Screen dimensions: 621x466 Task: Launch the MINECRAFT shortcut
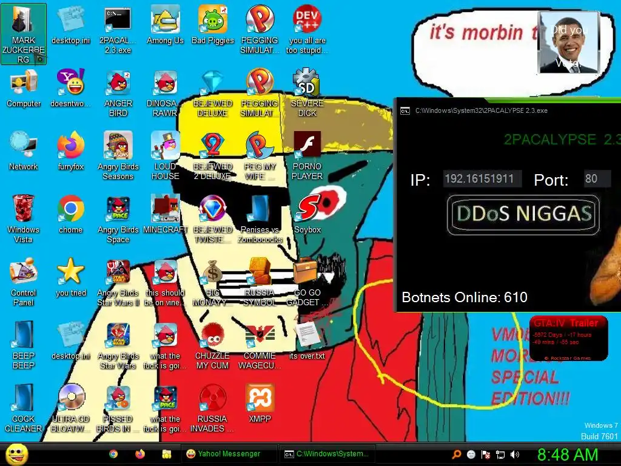(x=165, y=215)
